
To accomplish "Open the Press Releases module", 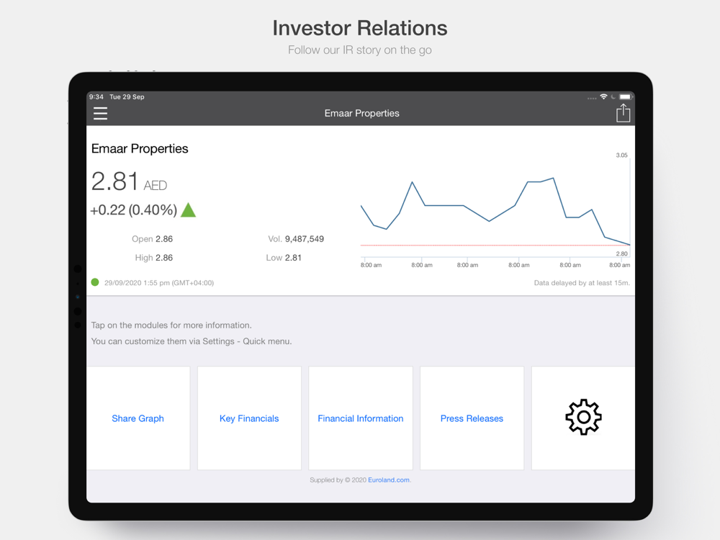I will click(x=472, y=418).
